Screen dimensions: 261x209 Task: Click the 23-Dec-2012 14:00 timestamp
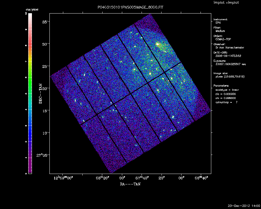tap(244, 206)
